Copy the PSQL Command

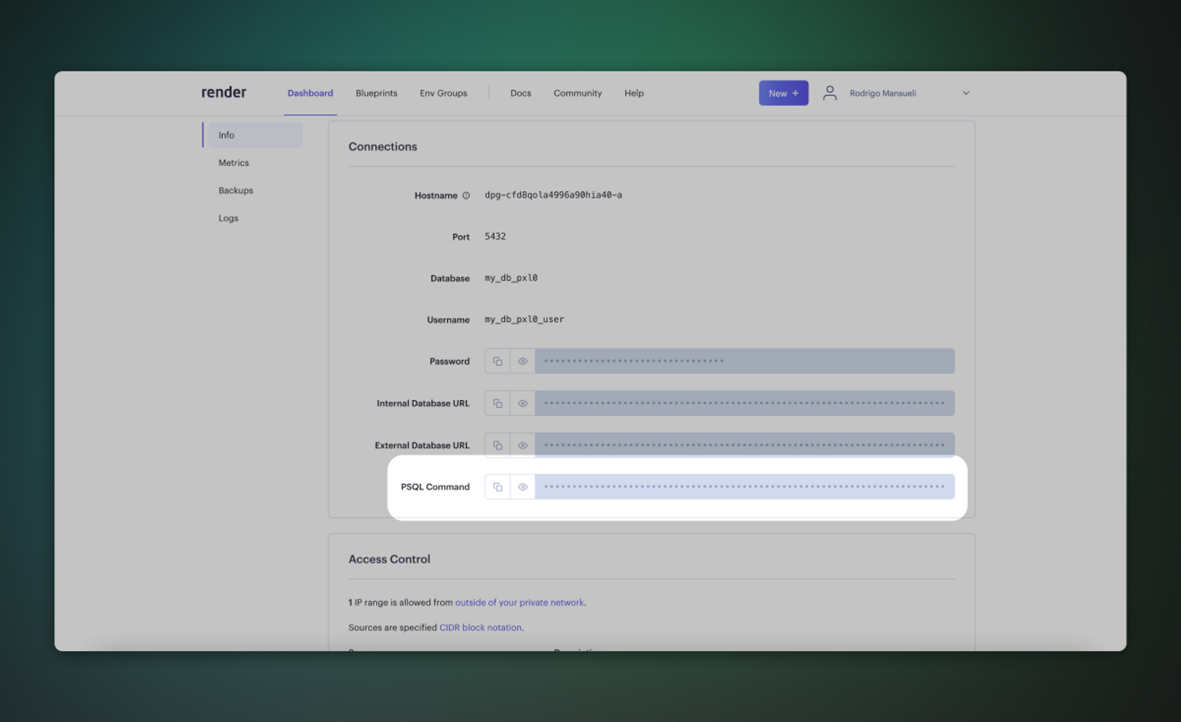(x=497, y=486)
